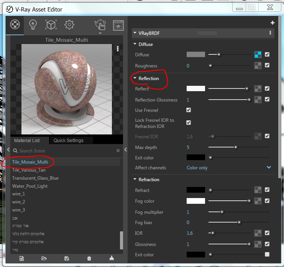Add new material with the page icon
The image size is (284, 267).
(21, 259)
